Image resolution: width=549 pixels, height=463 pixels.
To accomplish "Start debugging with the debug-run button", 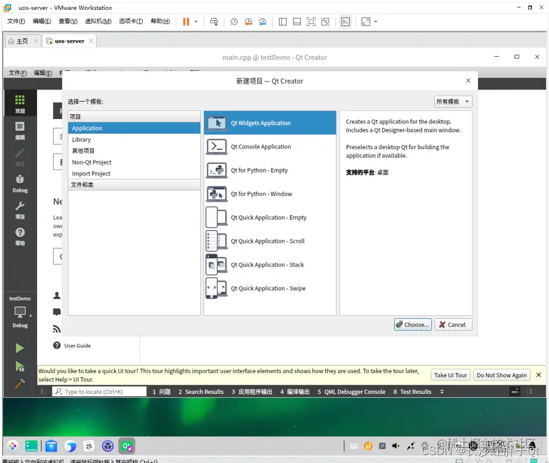I will [20, 366].
